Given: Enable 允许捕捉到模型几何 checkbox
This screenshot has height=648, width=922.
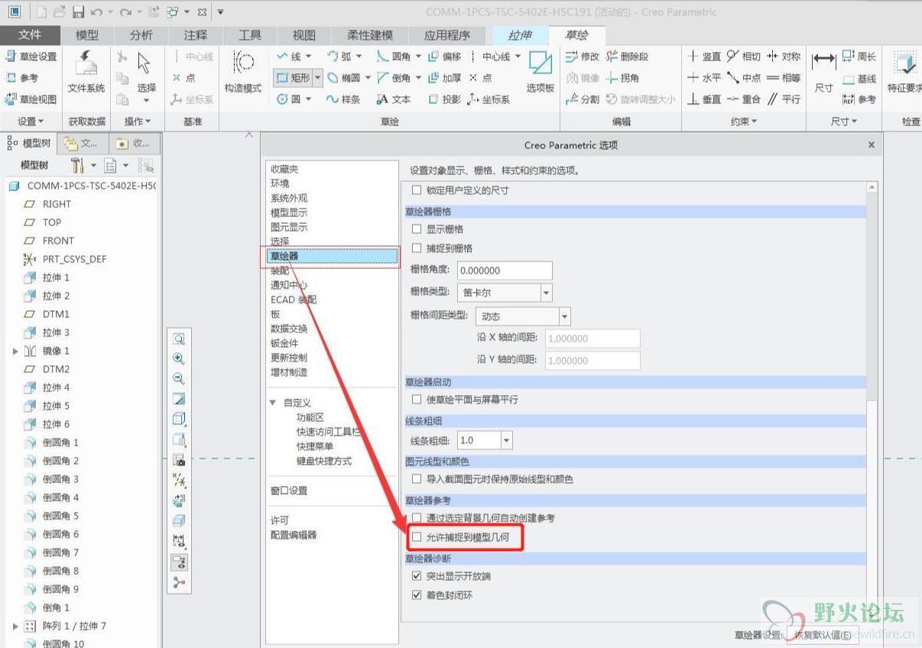Looking at the screenshot, I should (x=417, y=538).
